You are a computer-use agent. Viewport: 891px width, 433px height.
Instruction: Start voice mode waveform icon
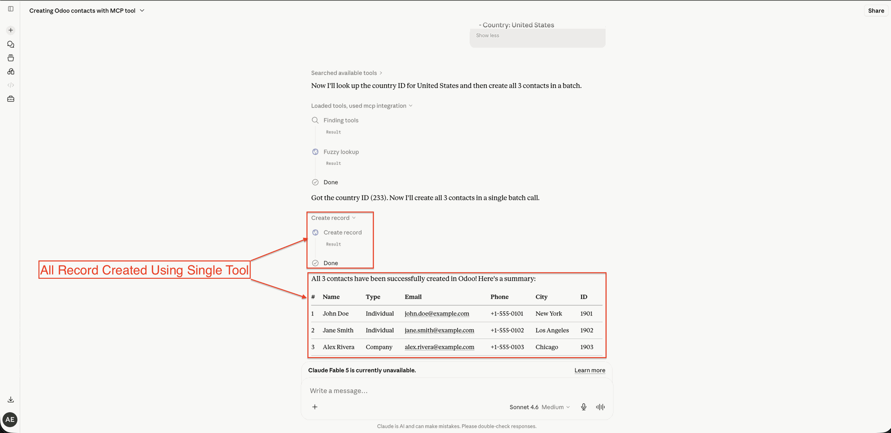[x=600, y=407]
